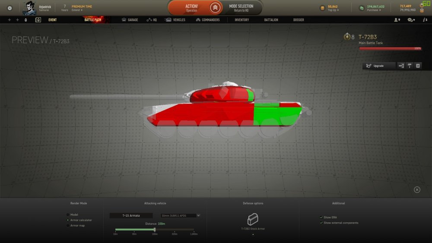The width and height of the screenshot is (432, 243).
Task: Click the framed rocket booster icon
Action: pyautogui.click(x=38, y=20)
